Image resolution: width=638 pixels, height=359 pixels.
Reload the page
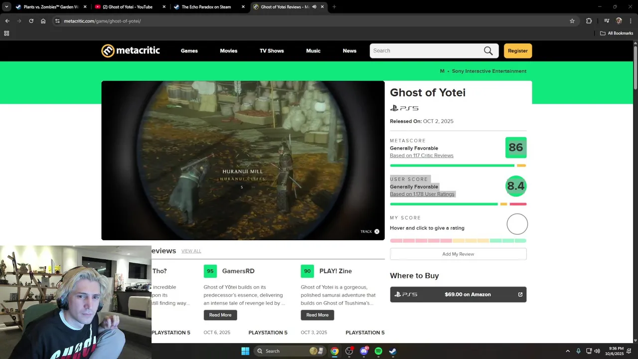point(31,21)
